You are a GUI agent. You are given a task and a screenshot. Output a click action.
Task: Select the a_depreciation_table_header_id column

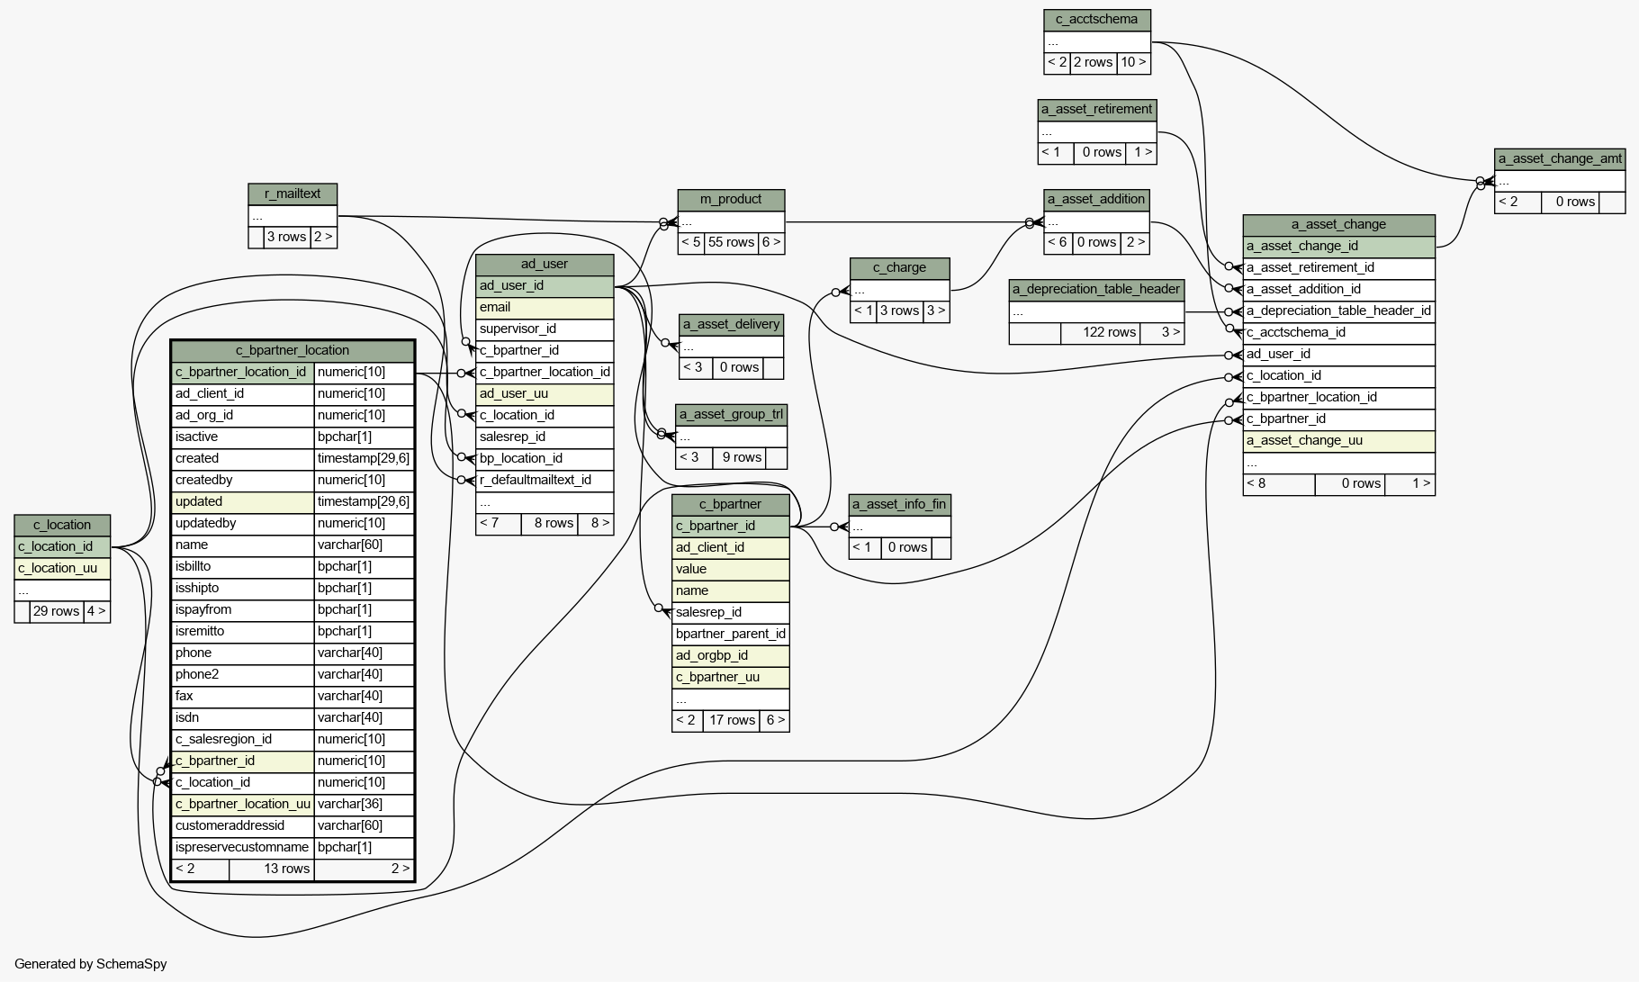pos(1338,311)
